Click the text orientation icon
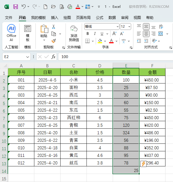The image size is (173, 182). [154, 41]
